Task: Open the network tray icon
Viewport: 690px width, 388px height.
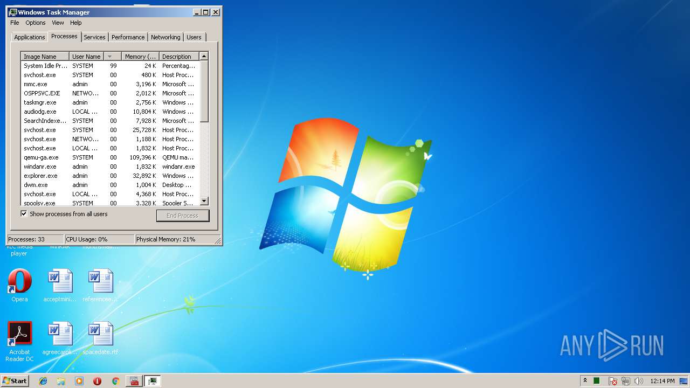Action: (x=626, y=381)
